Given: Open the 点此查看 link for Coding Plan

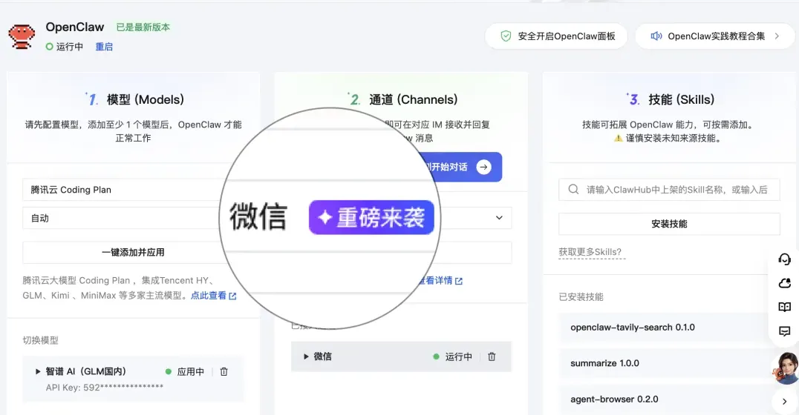Looking at the screenshot, I should pyautogui.click(x=214, y=296).
